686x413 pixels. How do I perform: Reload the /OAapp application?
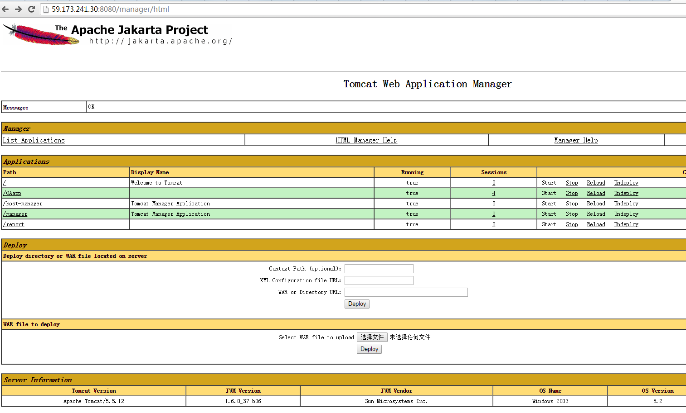click(x=596, y=193)
